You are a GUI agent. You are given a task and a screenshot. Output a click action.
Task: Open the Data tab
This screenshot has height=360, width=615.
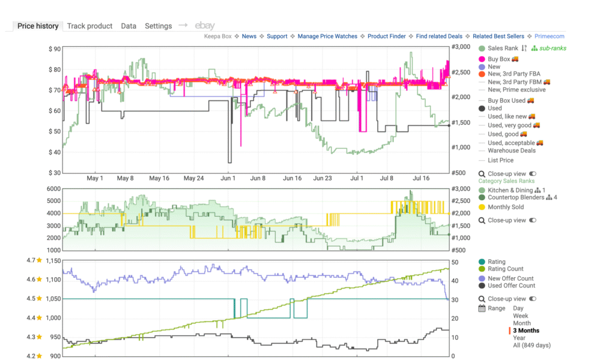[x=129, y=26]
